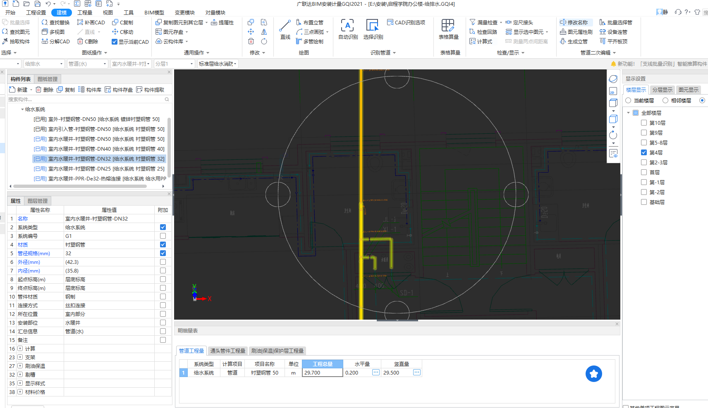Select the 分解CAD tool
708x408 pixels.
[55, 41]
